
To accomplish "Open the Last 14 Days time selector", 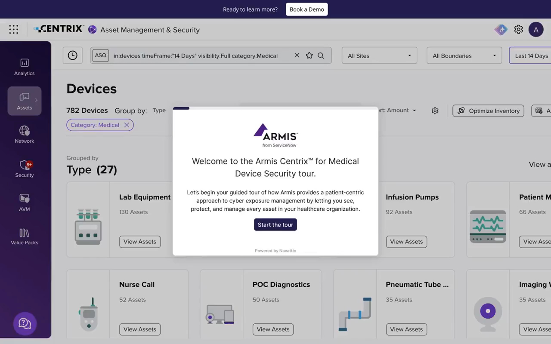I will 530,55.
